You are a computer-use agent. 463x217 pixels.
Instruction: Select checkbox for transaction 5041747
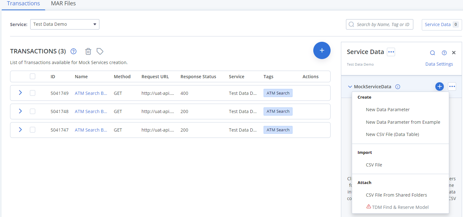click(x=32, y=130)
